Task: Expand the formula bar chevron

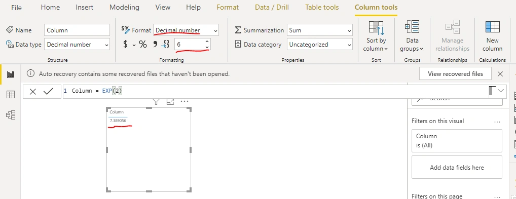Action: point(501,91)
